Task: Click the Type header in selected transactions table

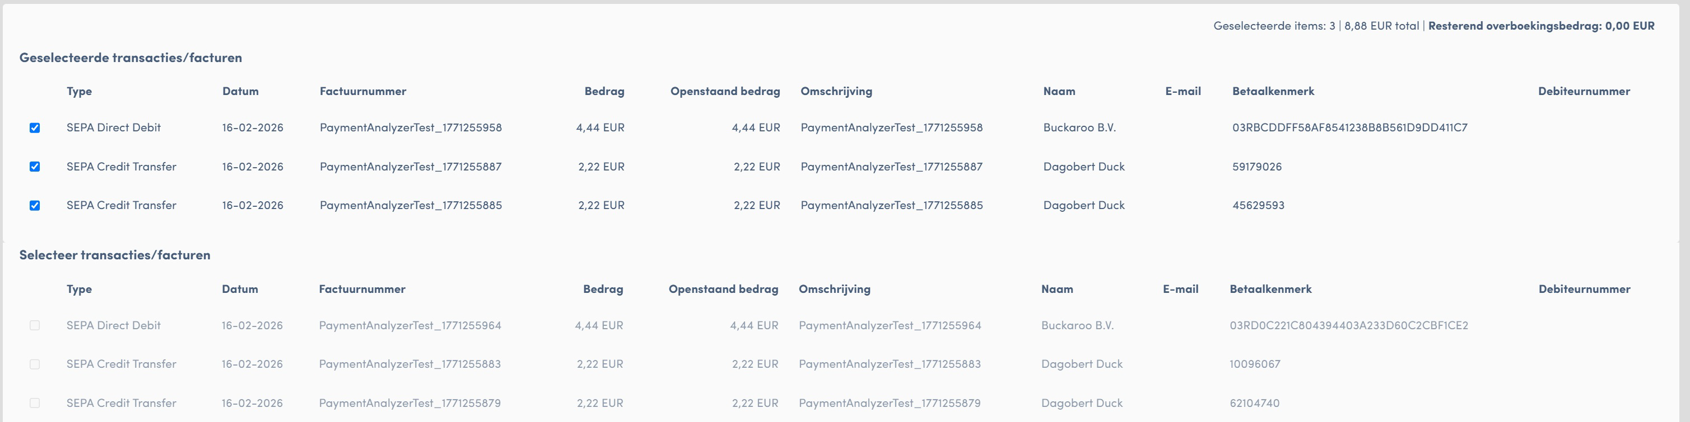Action: [80, 92]
